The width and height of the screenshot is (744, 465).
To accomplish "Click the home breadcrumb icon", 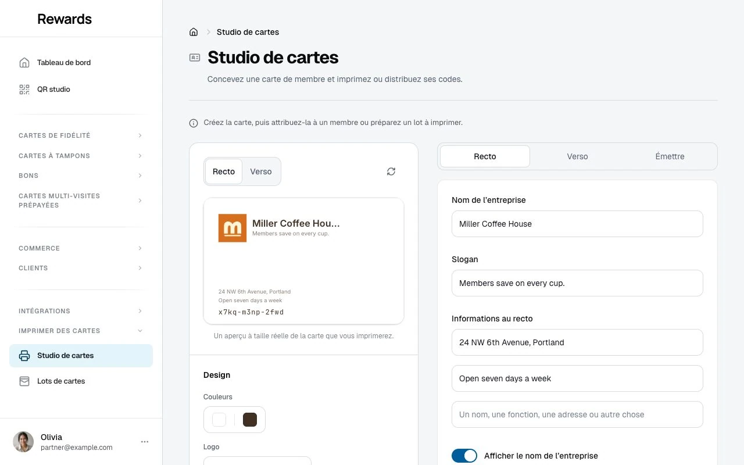I will (x=194, y=32).
